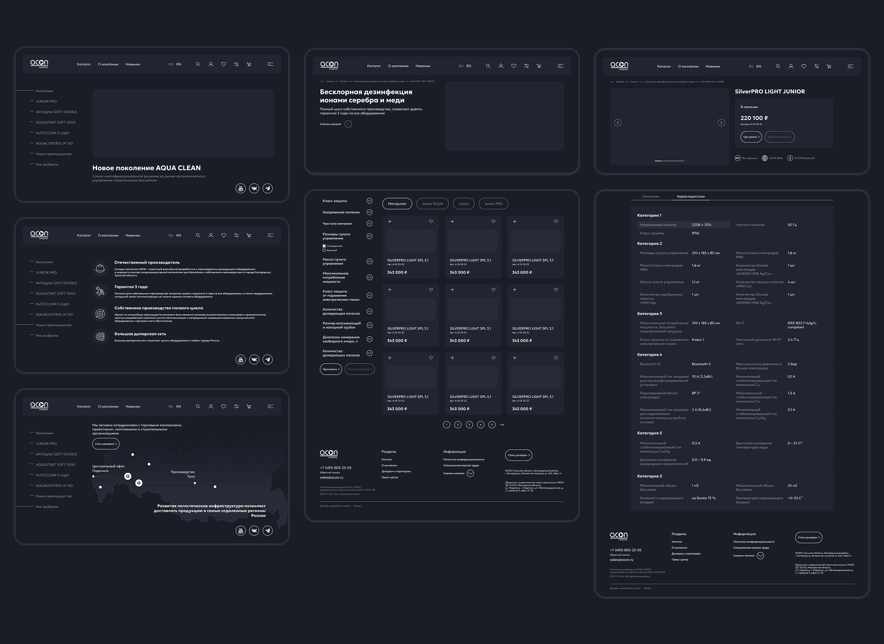The height and width of the screenshot is (644, 884).
Task: Click the ACON Bluetooth icon
Action: pyautogui.click(x=790, y=158)
